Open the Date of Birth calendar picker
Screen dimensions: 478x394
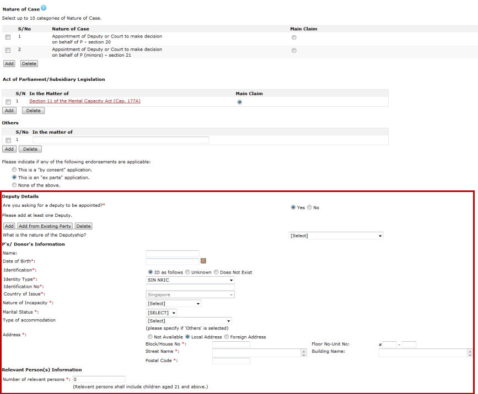[x=203, y=261]
